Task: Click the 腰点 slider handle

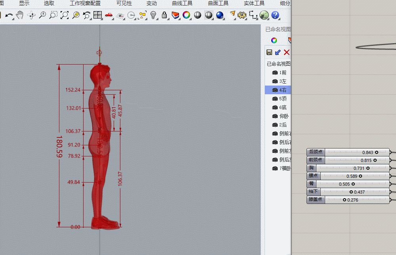Action: click(360, 176)
